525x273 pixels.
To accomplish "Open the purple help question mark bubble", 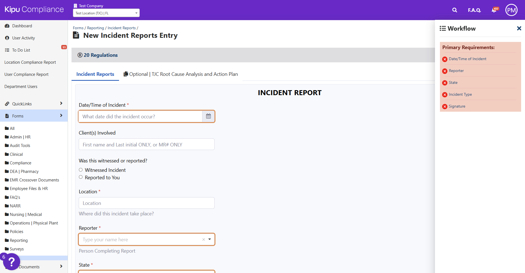I will click(x=11, y=261).
